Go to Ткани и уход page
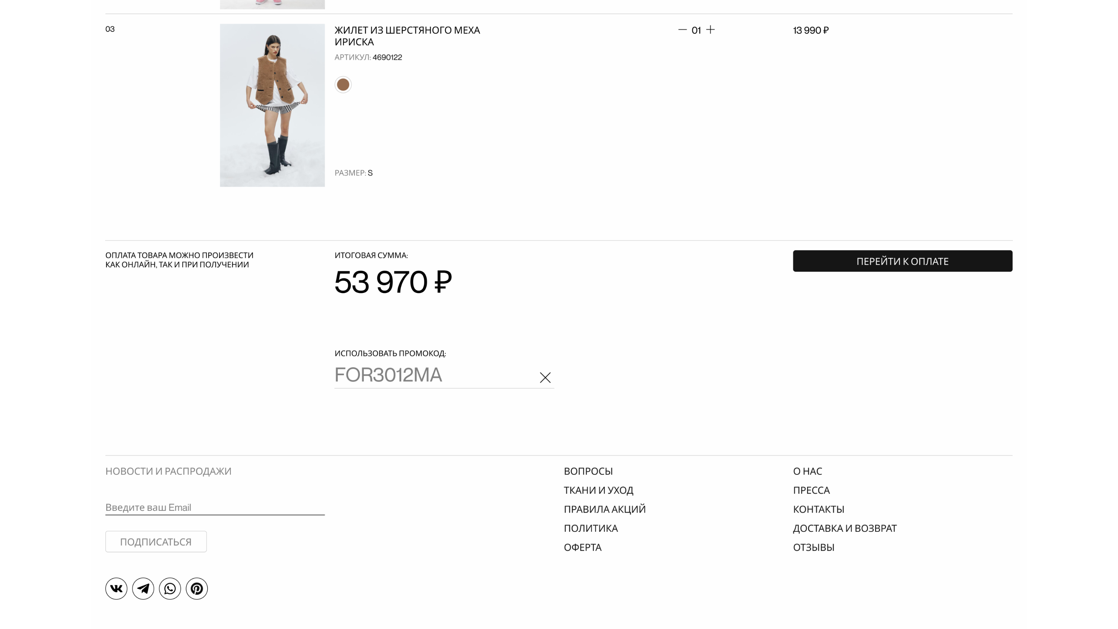 tap(599, 490)
